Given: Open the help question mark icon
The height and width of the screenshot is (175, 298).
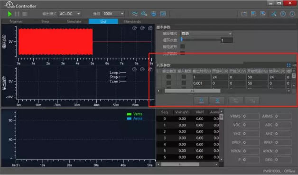Looking at the screenshot, I should pos(283,14).
